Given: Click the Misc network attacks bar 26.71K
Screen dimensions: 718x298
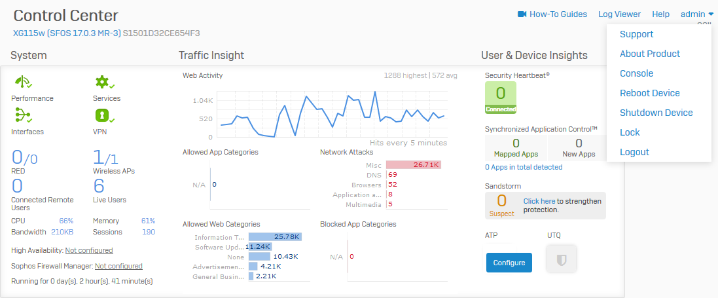Looking at the screenshot, I should click(414, 164).
